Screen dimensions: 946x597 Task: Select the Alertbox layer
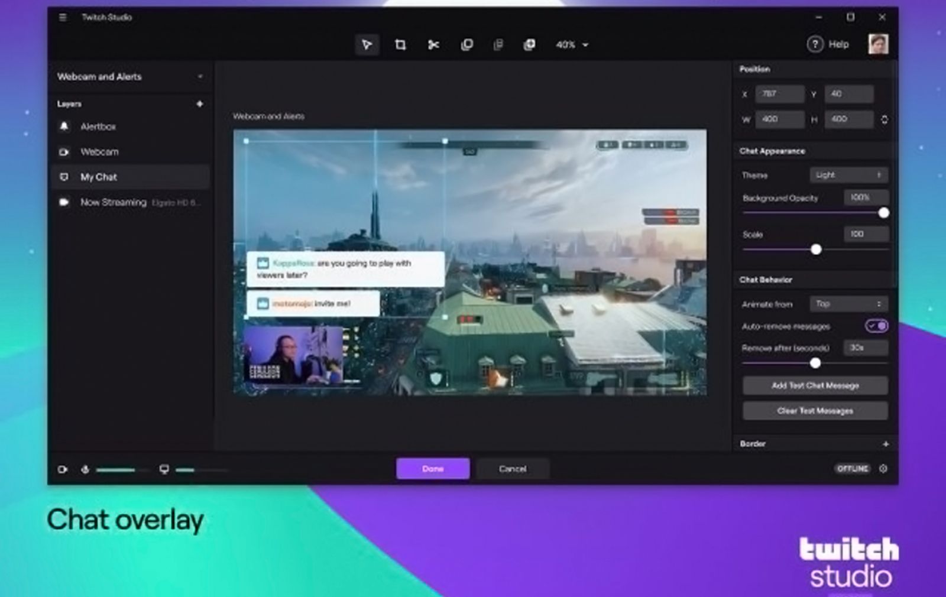pyautogui.click(x=98, y=126)
